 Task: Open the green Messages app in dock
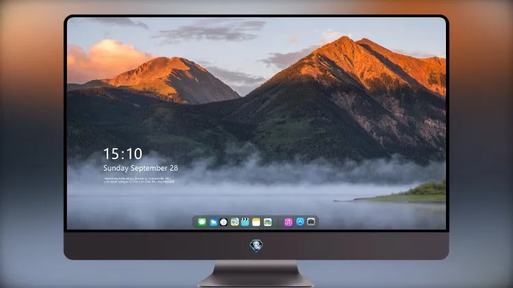coord(202,222)
